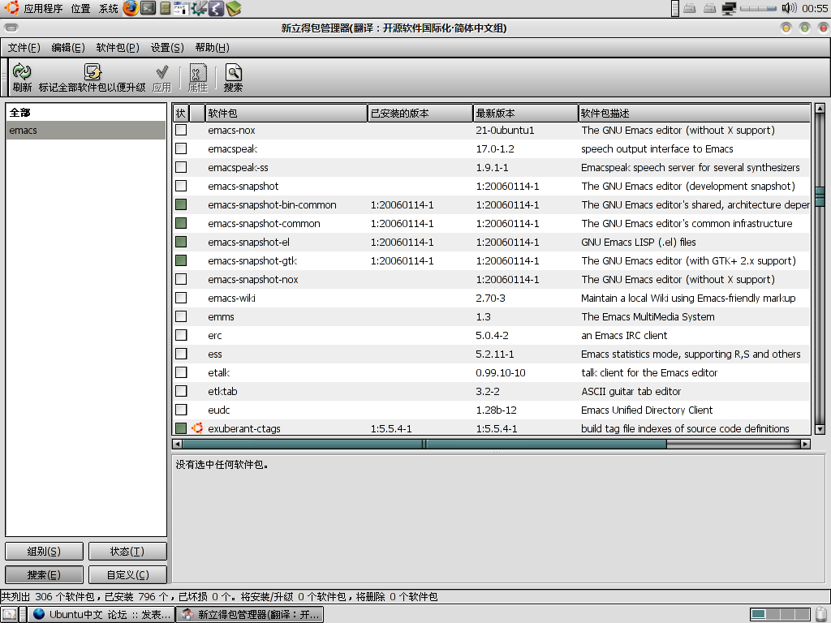Sort by the 最新版本 column header
831x623 pixels.
(x=526, y=113)
